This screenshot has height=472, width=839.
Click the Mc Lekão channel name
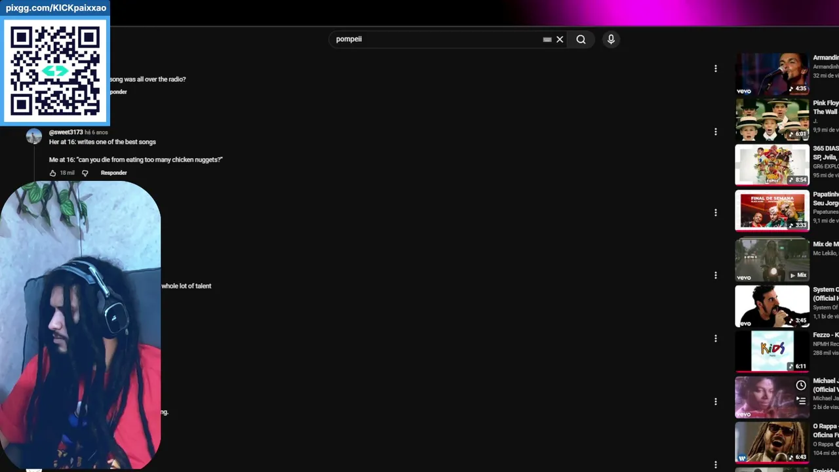pyautogui.click(x=826, y=253)
